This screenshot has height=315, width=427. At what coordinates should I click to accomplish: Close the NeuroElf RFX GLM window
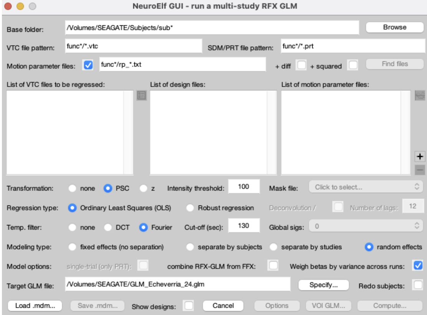(x=8, y=6)
